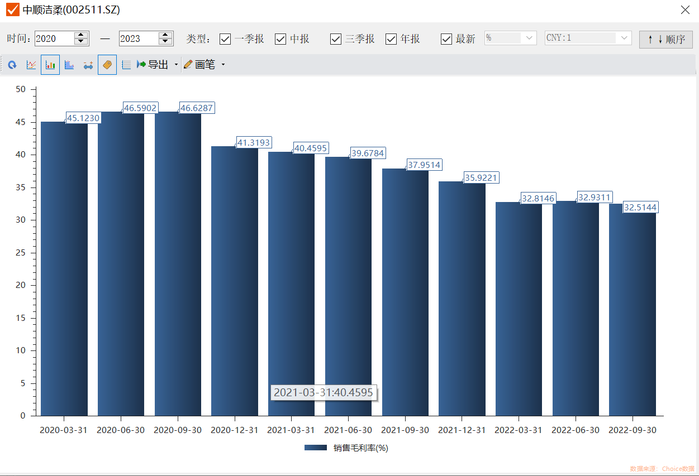Toggle grid lines icon in toolbar
699x476 pixels.
pyautogui.click(x=126, y=65)
